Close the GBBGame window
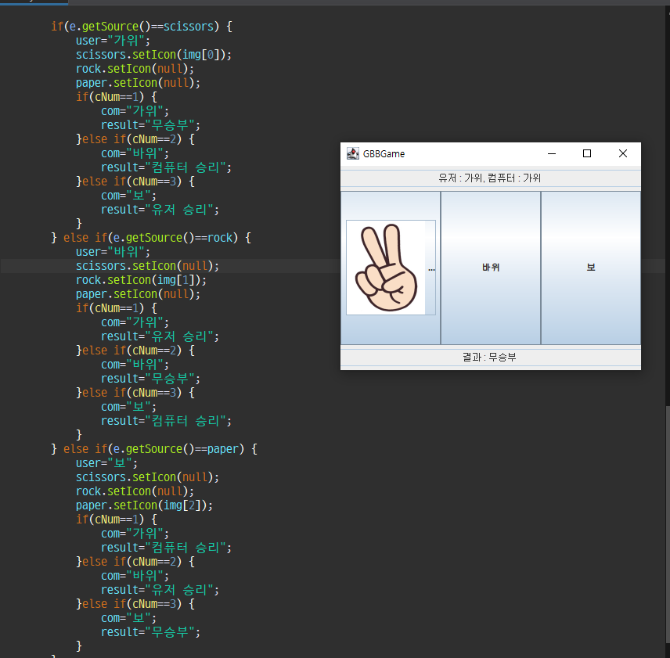The width and height of the screenshot is (670, 658). pos(622,153)
